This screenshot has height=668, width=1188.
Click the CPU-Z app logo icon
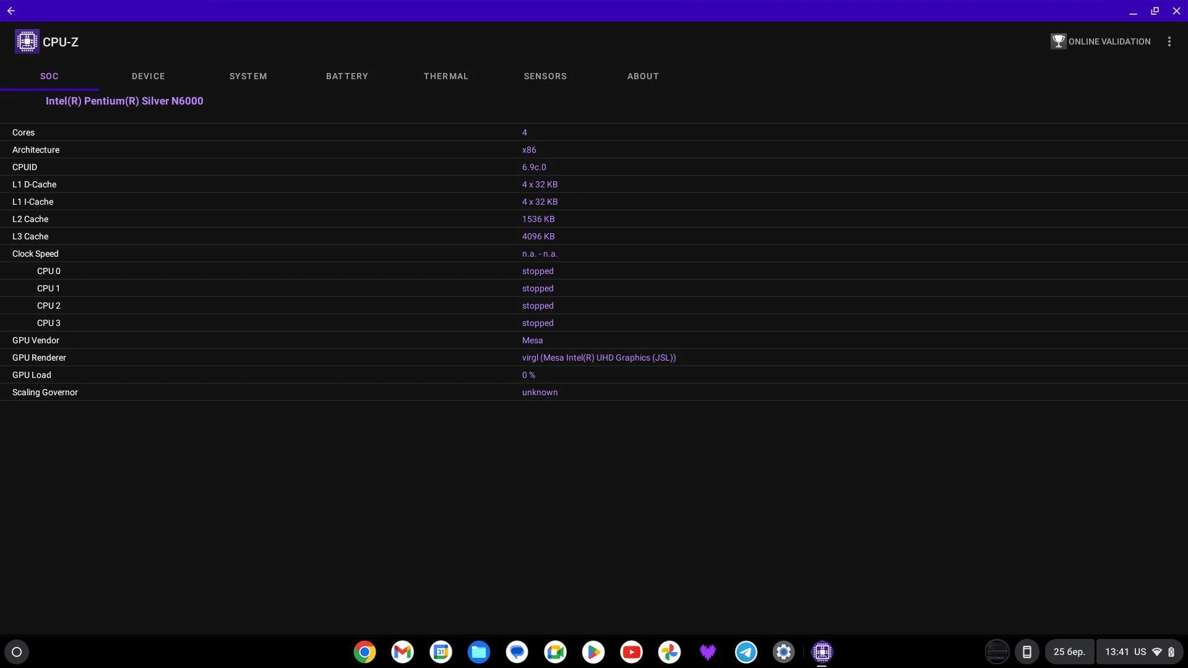27,41
